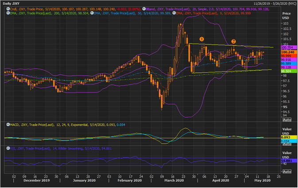Select the blue EMA 50 legend text

point(132,13)
